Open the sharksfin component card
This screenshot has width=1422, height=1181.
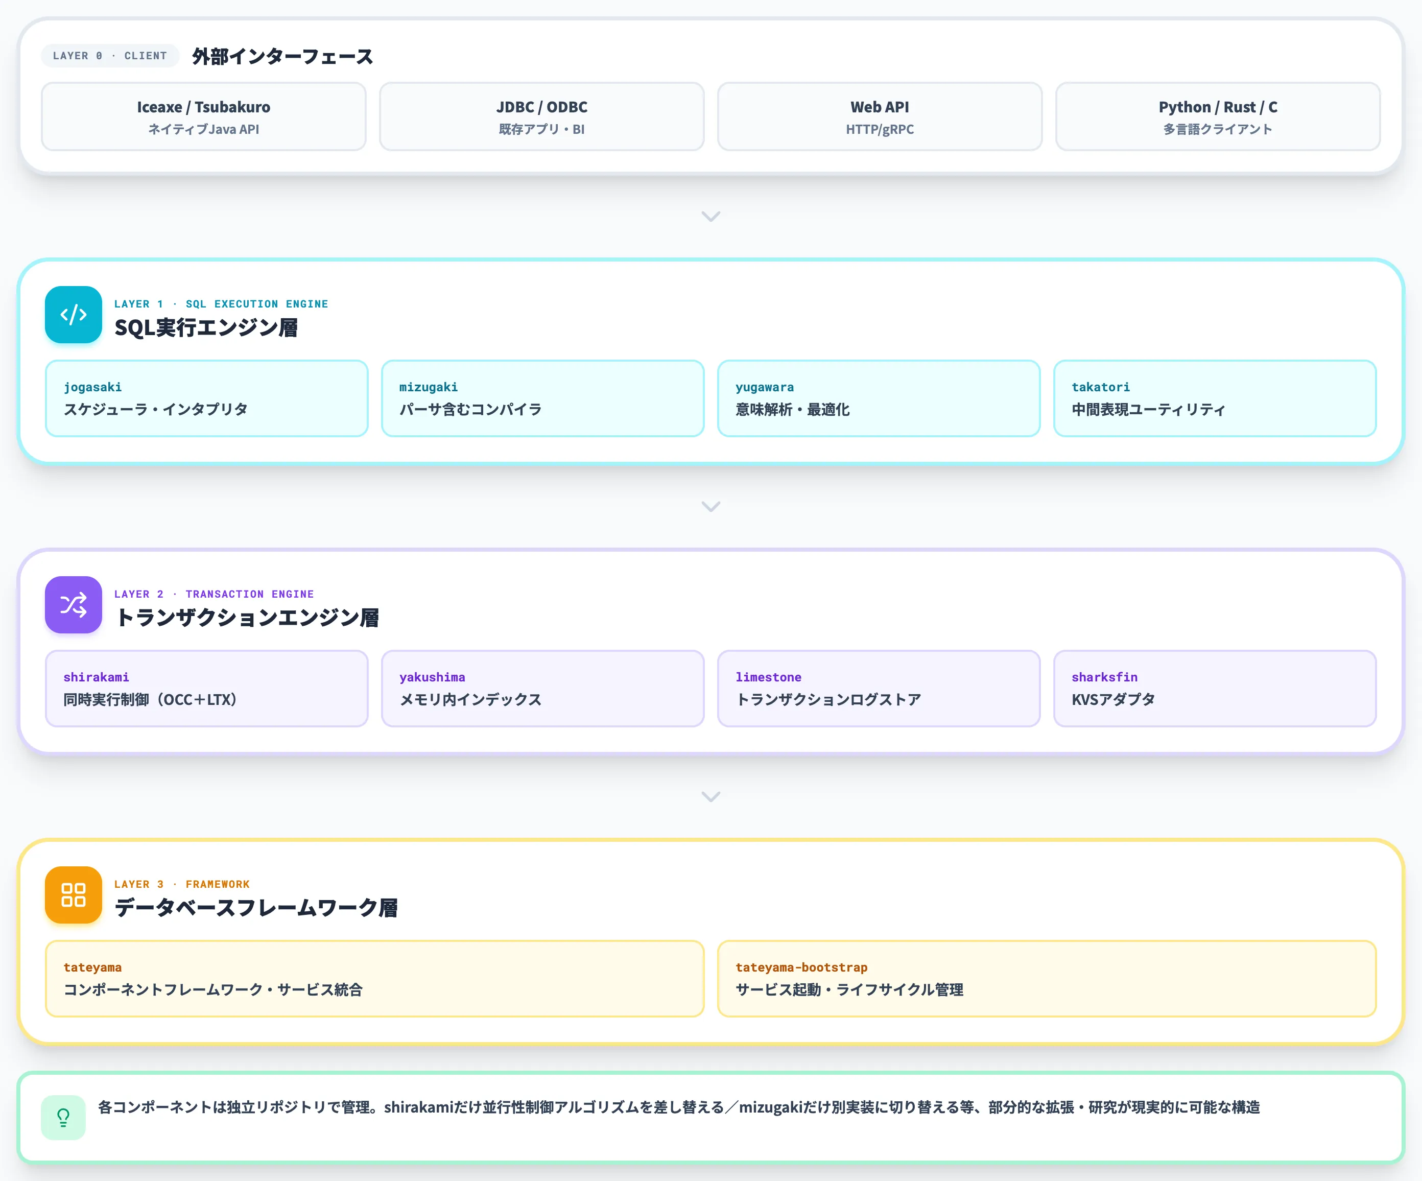1215,689
